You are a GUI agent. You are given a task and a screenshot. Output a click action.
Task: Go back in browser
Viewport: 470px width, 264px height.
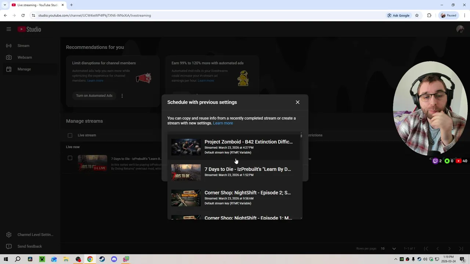tap(5, 15)
